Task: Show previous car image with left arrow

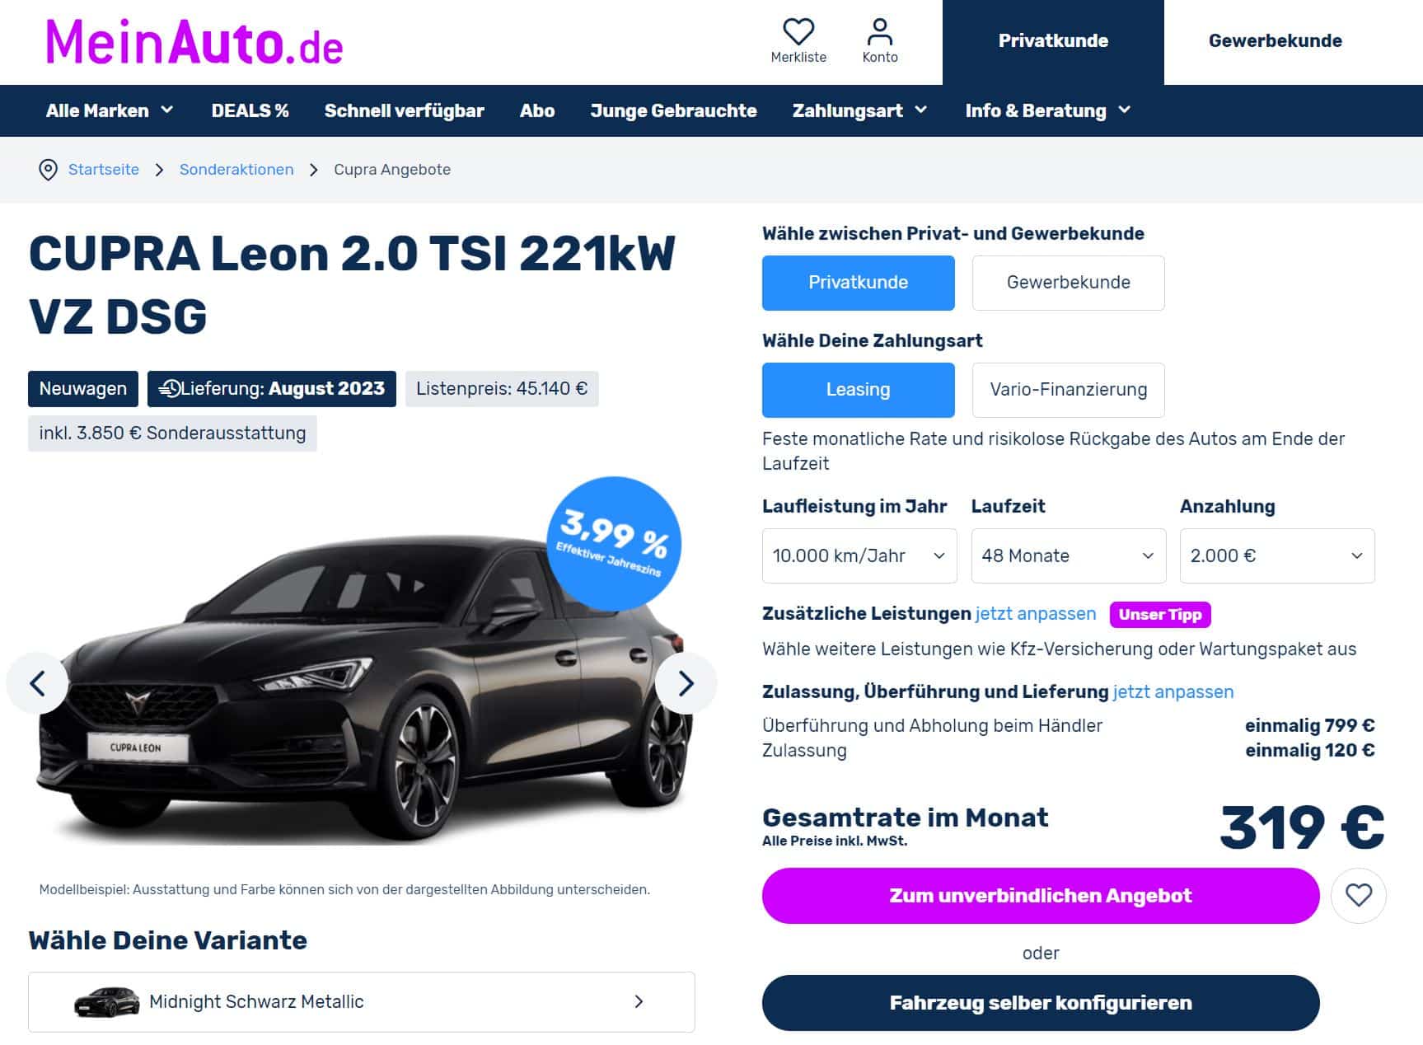Action: (x=37, y=683)
